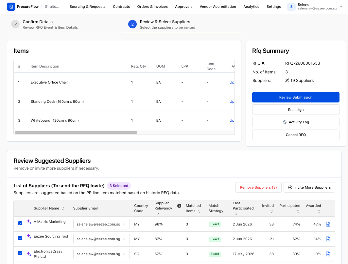Uncheck the Eezee Sourcing Tool checkbox
The image size is (348, 264).
point(20,238)
